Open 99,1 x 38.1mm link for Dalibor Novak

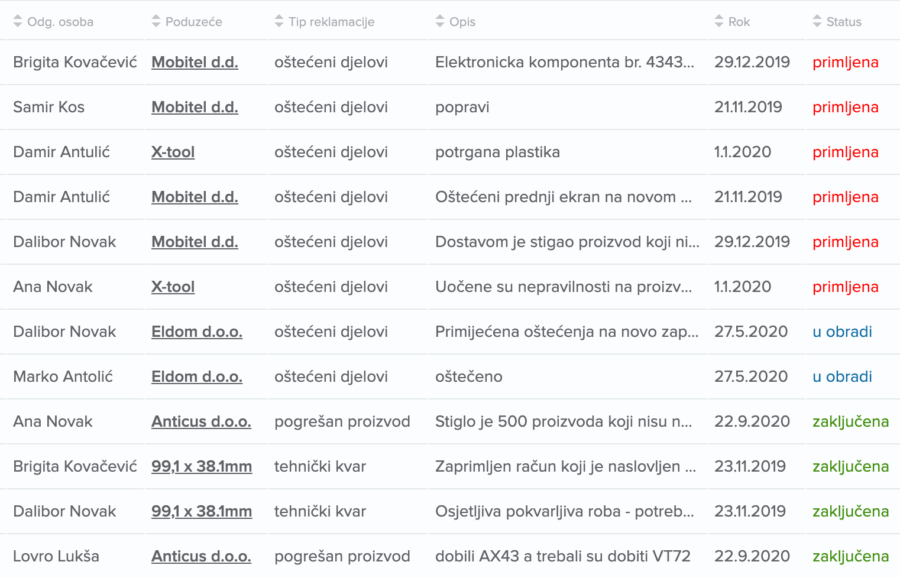pyautogui.click(x=202, y=511)
